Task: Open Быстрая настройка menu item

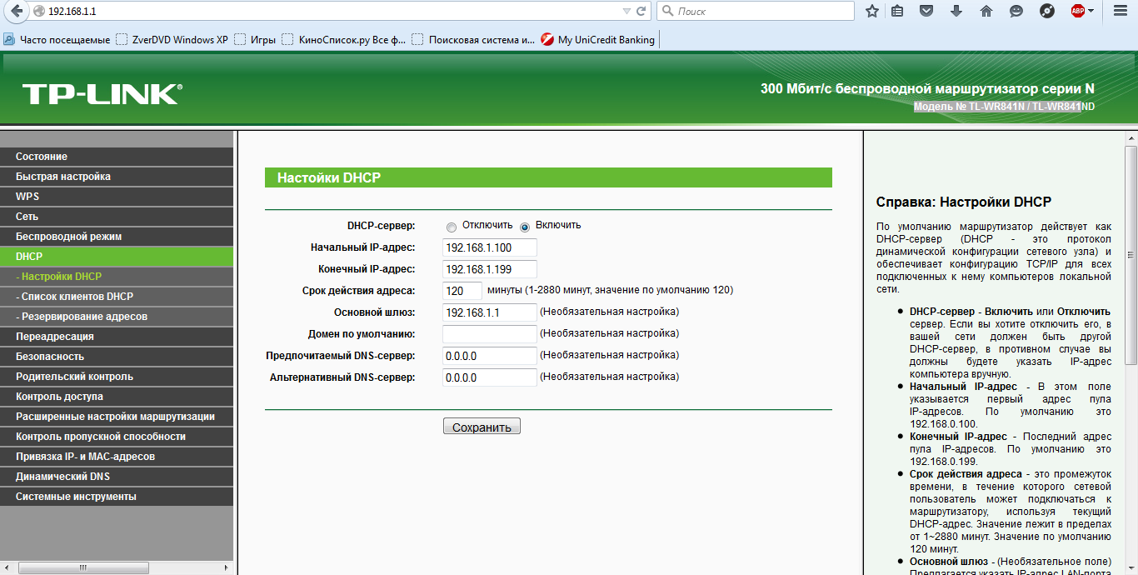Action: (x=117, y=177)
